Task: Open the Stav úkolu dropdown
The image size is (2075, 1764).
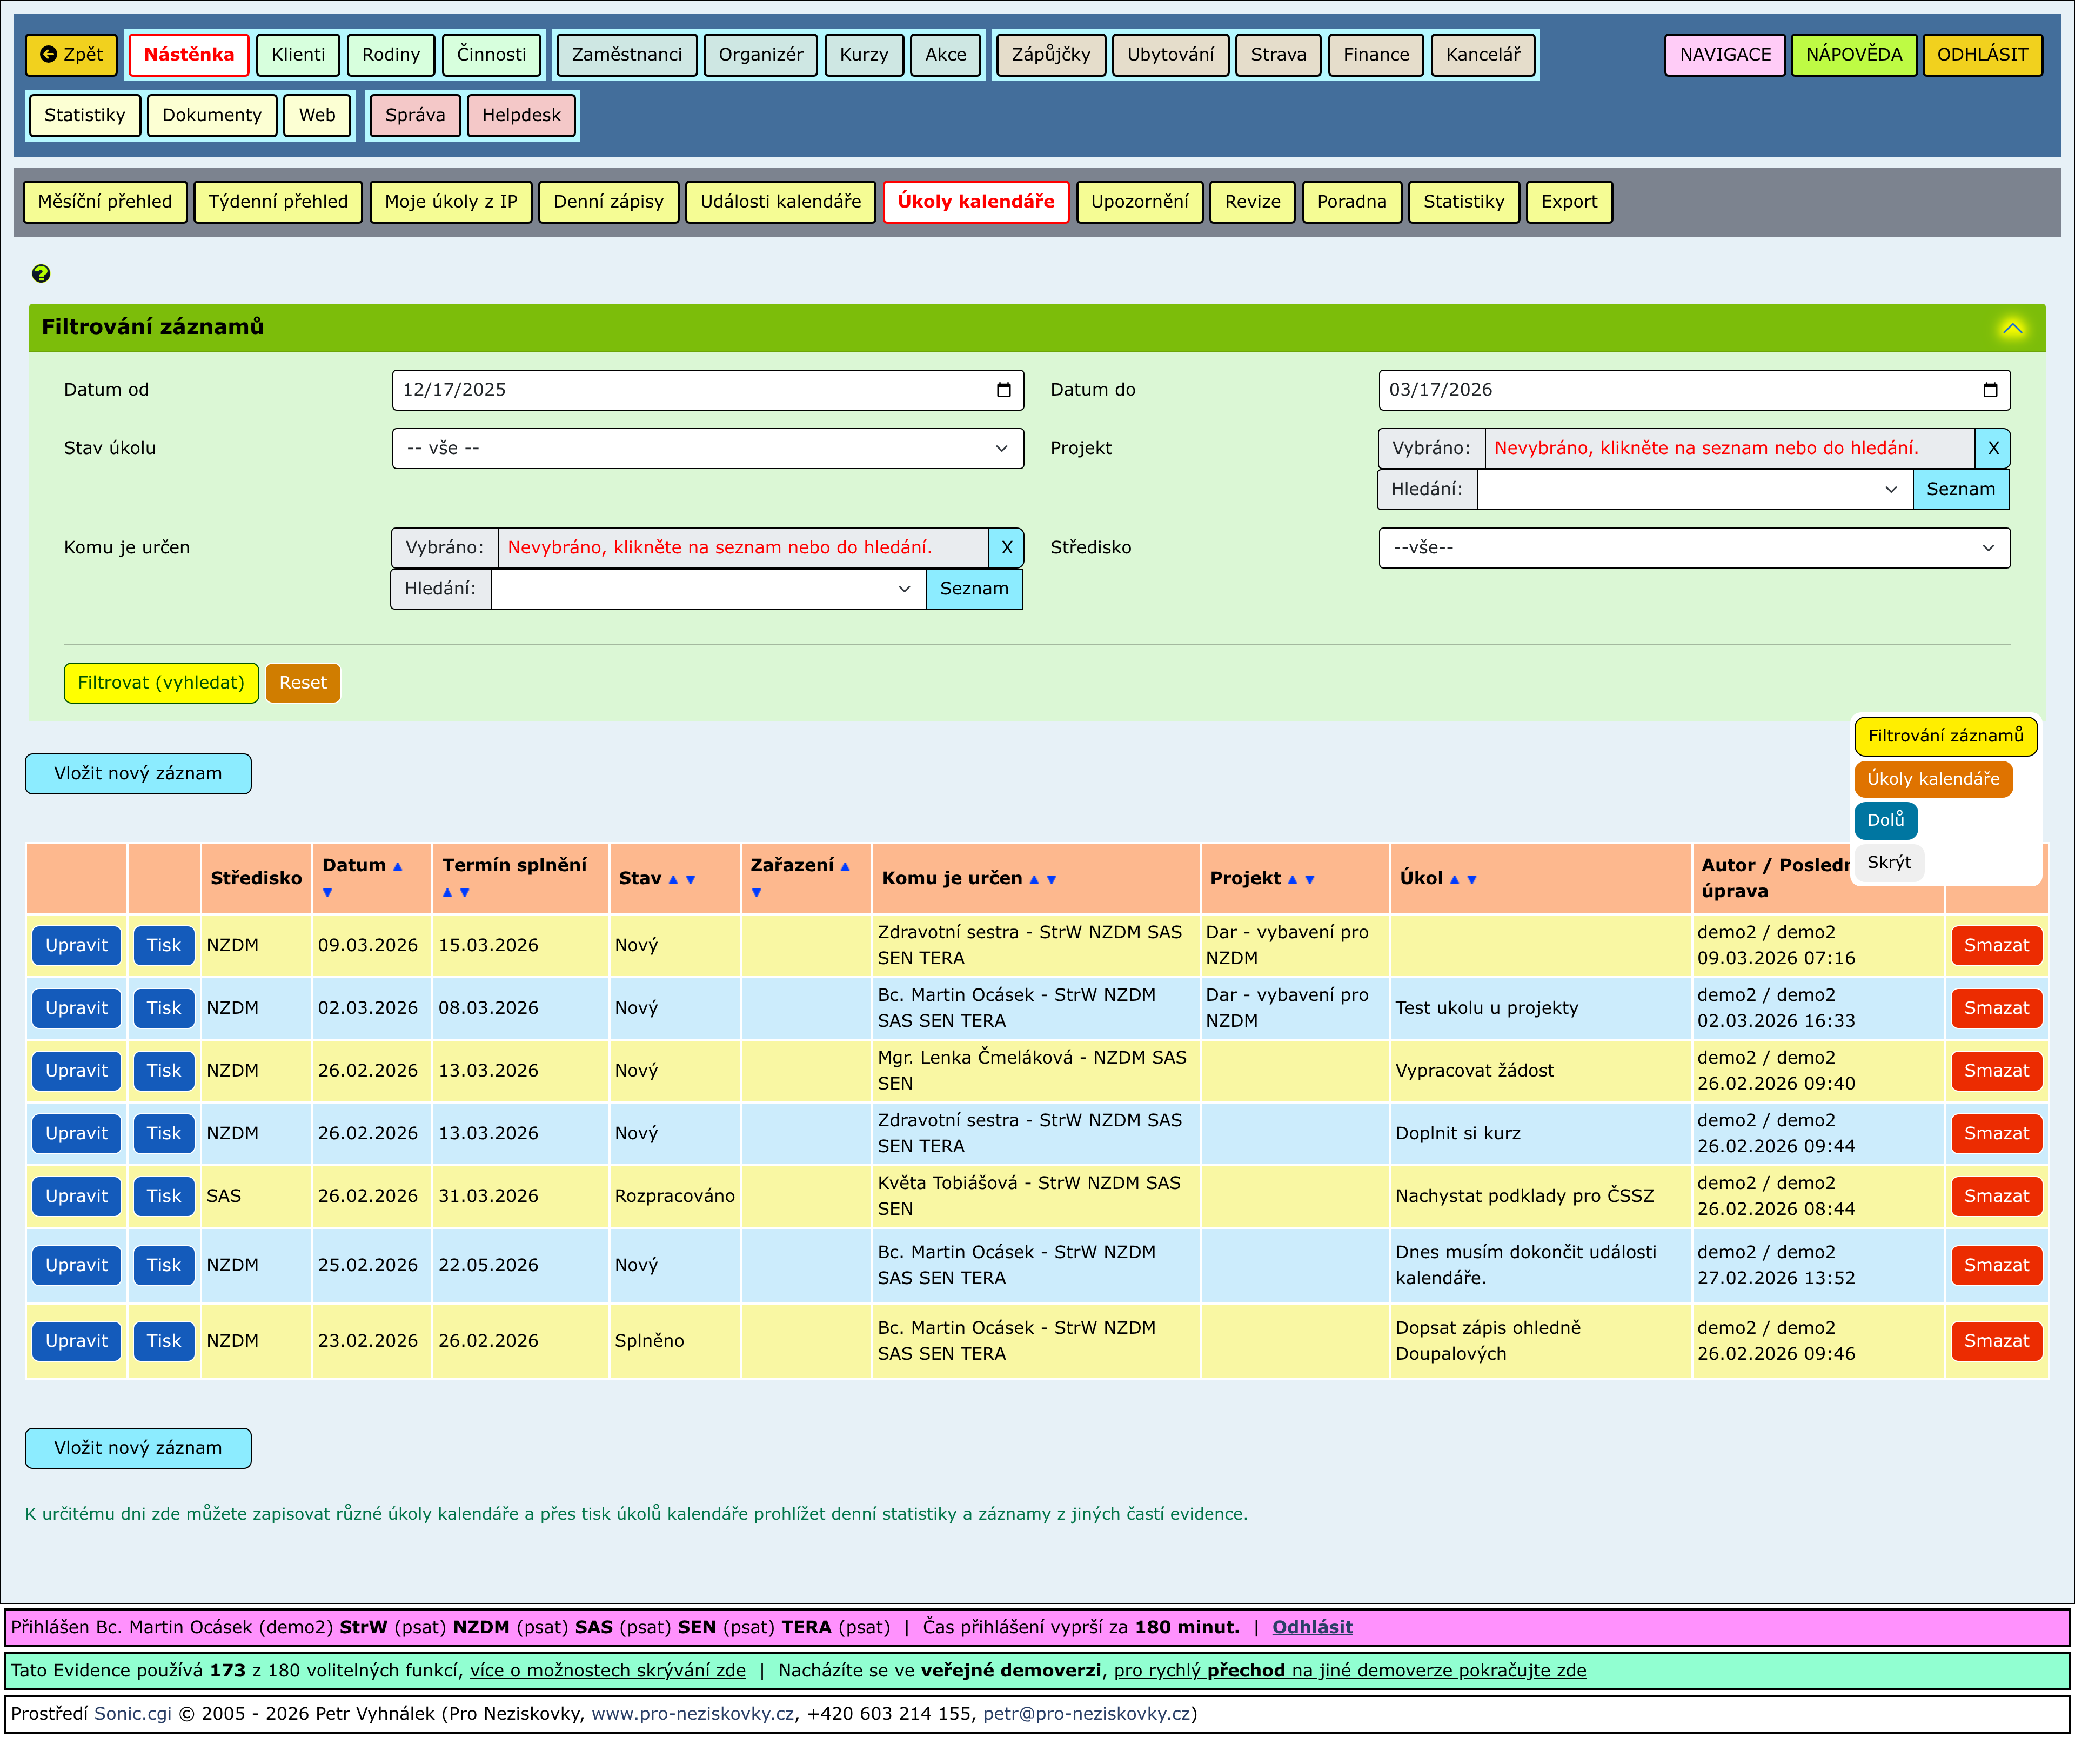Action: (707, 448)
